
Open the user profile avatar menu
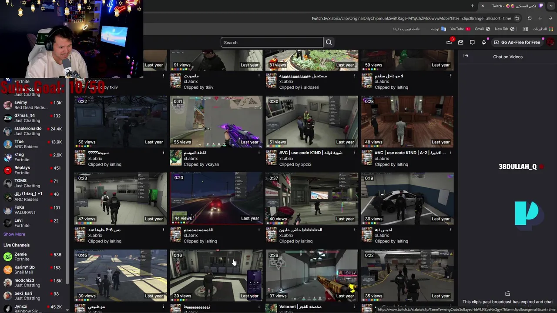pos(550,42)
